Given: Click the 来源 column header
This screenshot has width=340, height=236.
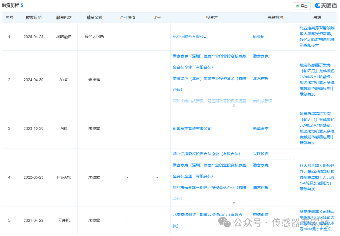Looking at the screenshot, I should [317, 18].
